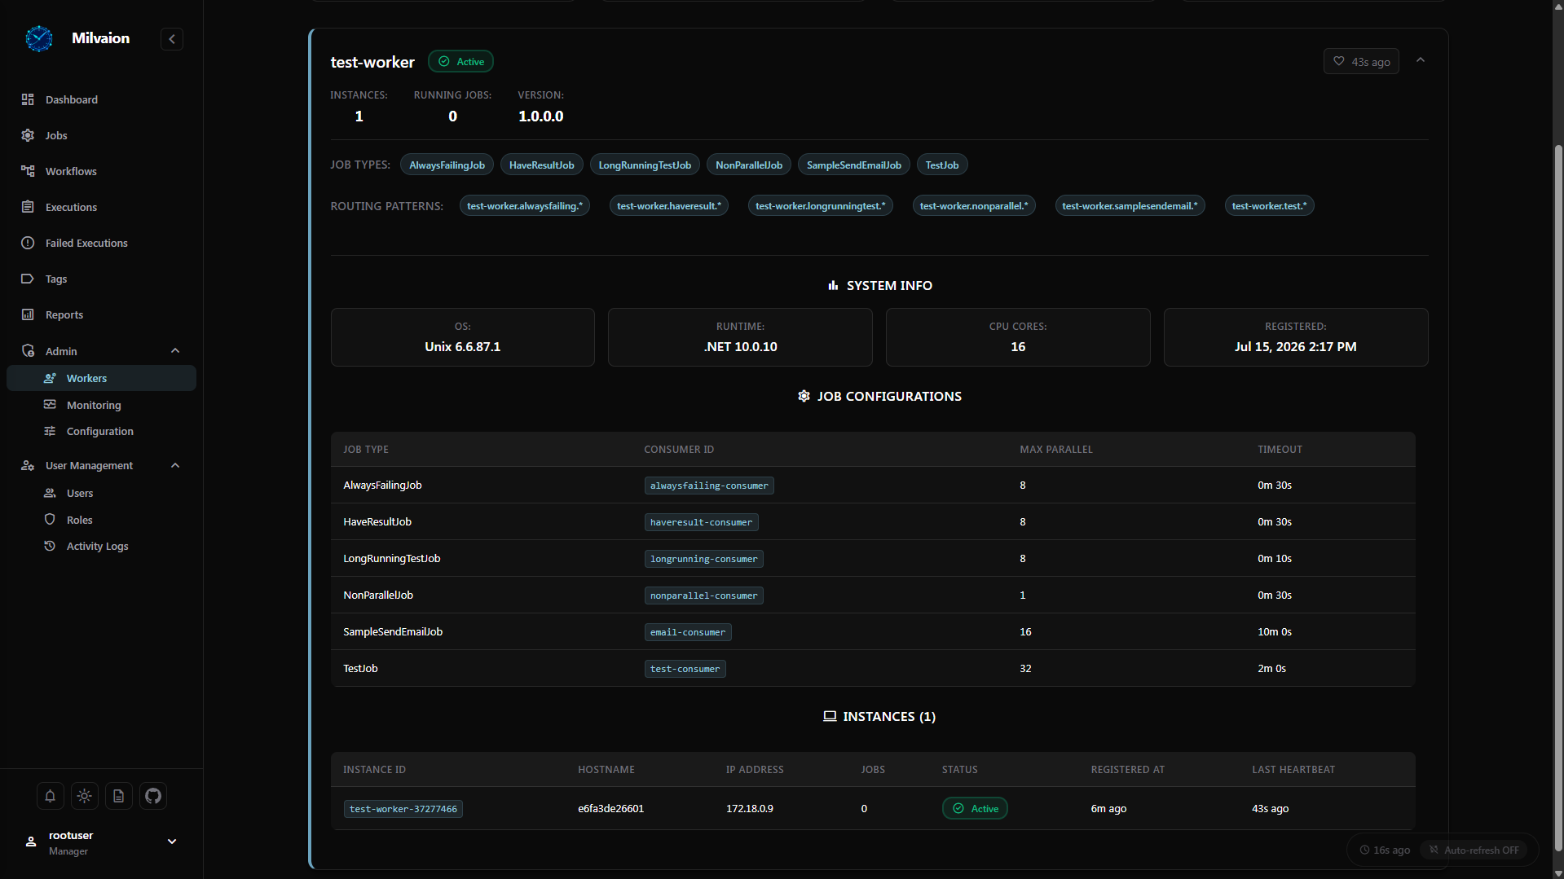
Task: Click the rootuser avatar icon
Action: (31, 842)
